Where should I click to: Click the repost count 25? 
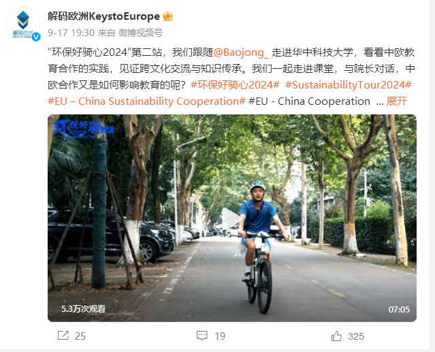click(x=80, y=336)
